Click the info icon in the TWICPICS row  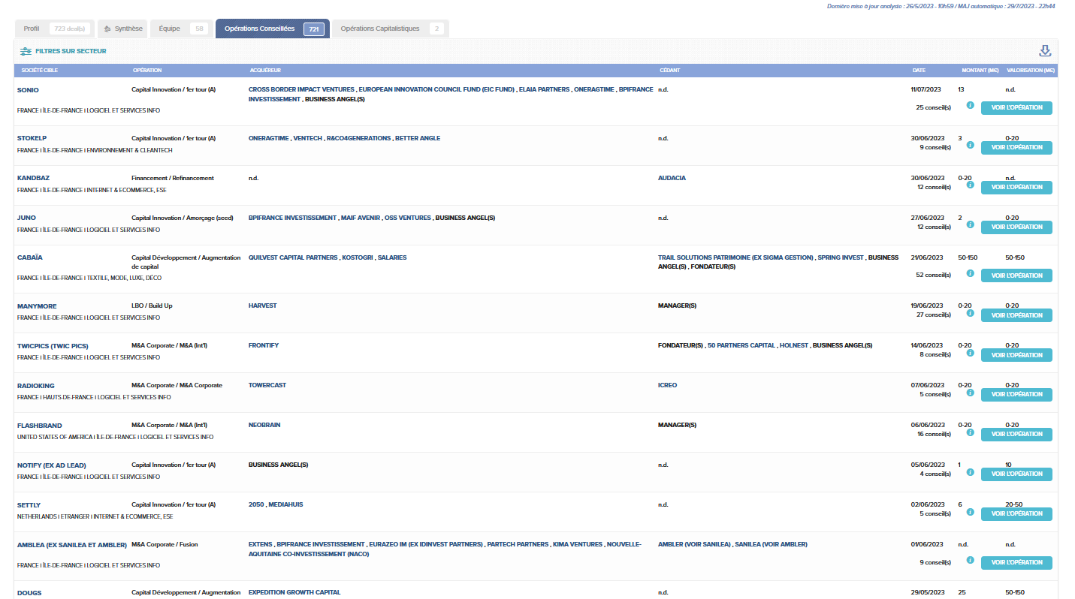pos(970,353)
